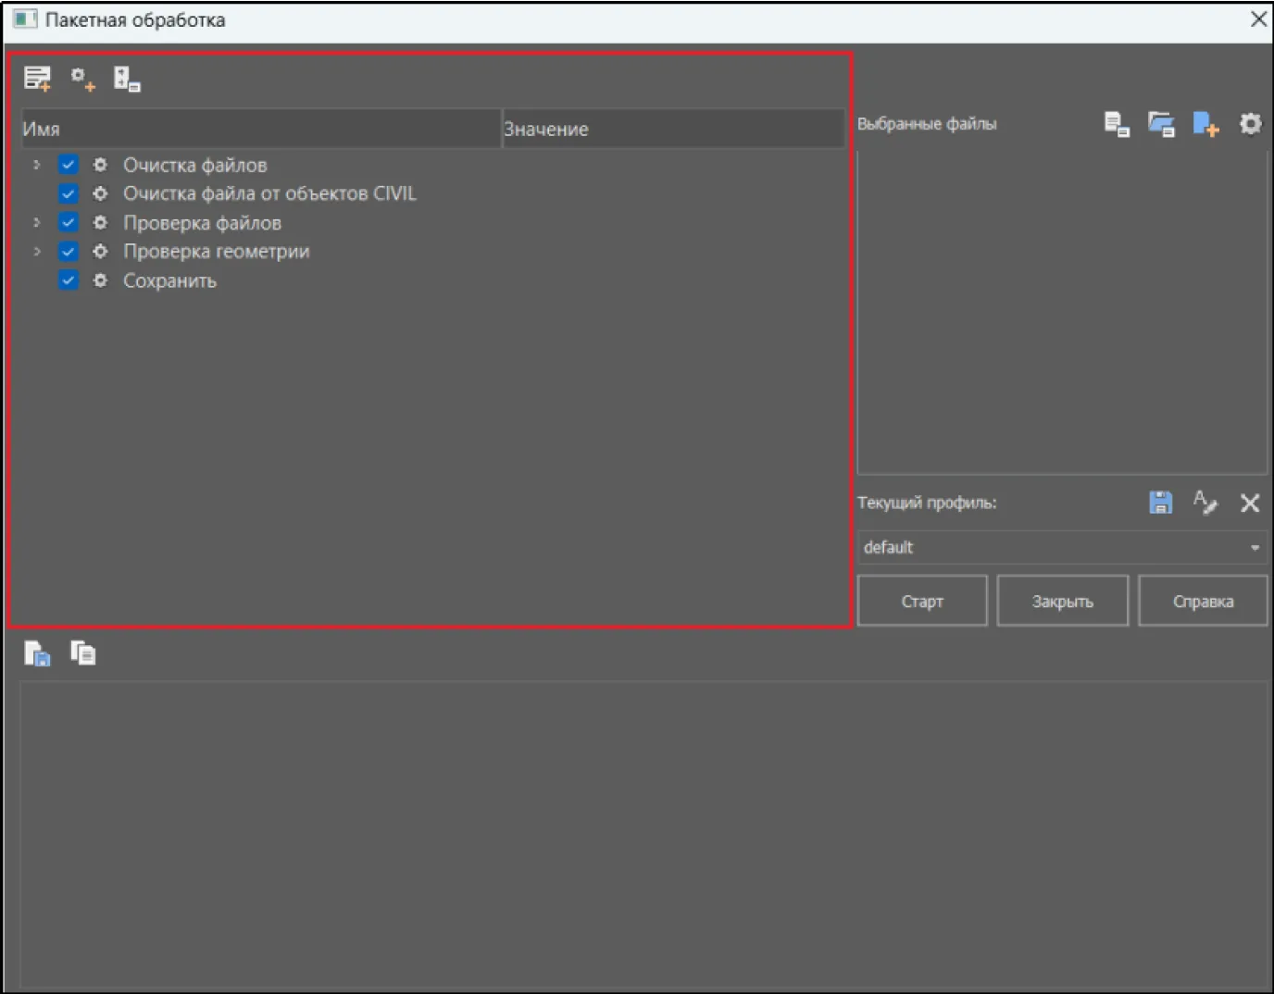The width and height of the screenshot is (1274, 994).
Task: Uncheck the Очистка файлов checkbox
Action: (x=69, y=165)
